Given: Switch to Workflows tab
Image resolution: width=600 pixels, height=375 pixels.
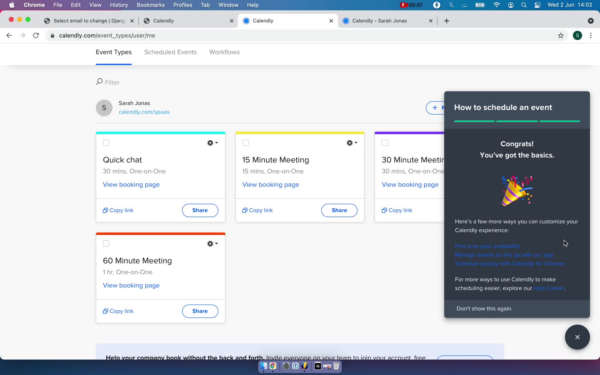Looking at the screenshot, I should click(x=224, y=52).
